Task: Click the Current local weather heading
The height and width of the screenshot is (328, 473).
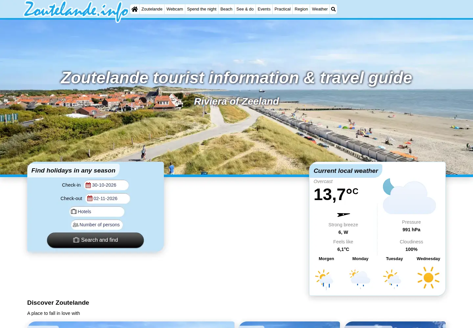Action: pos(346,171)
